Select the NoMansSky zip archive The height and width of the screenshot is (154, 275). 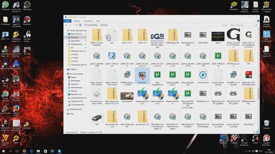[x=112, y=119]
